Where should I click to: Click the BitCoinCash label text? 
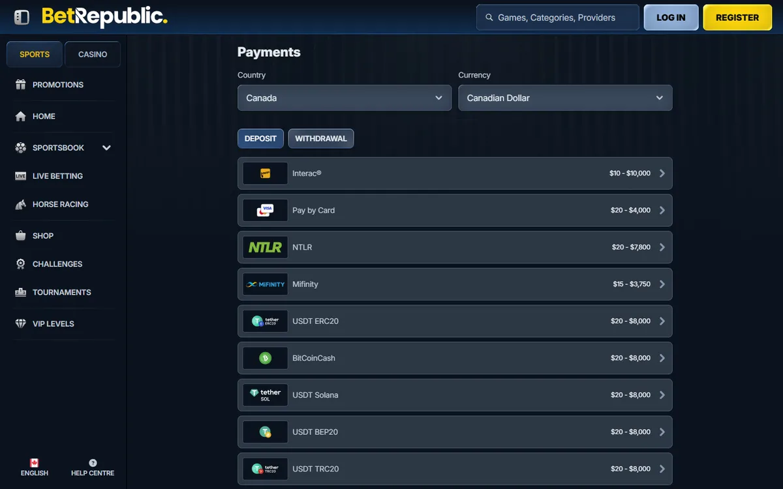pyautogui.click(x=314, y=358)
